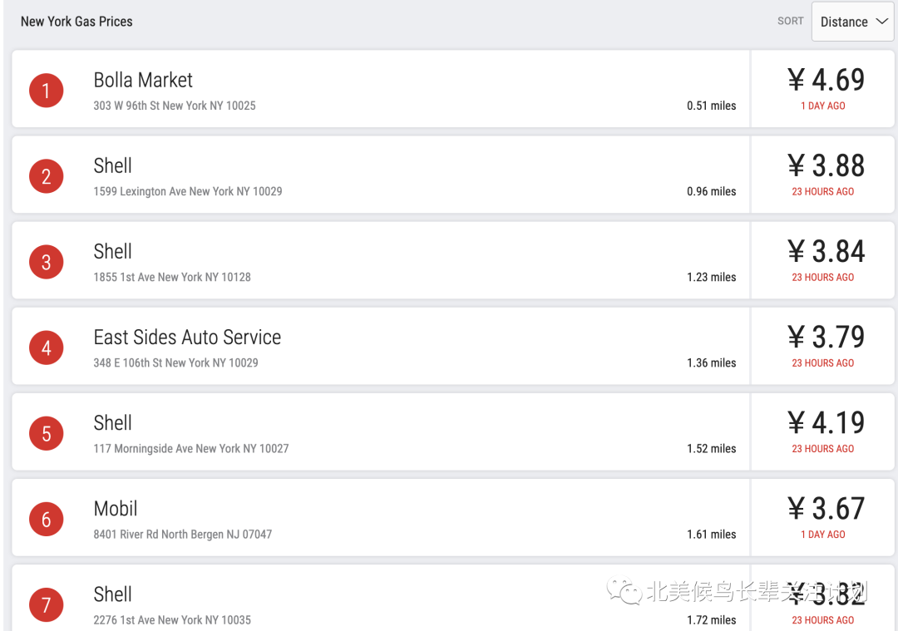Image resolution: width=898 pixels, height=631 pixels.
Task: Click the red number 4 badge
Action: [x=47, y=348]
